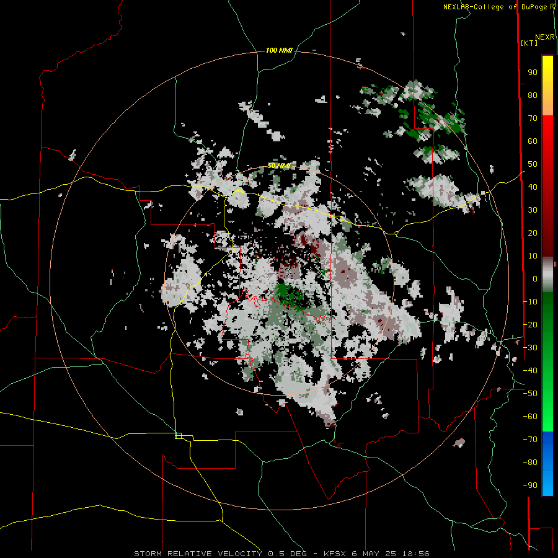558x558 pixels.
Task: Click the blue segment of the color bar
Action: (547, 463)
